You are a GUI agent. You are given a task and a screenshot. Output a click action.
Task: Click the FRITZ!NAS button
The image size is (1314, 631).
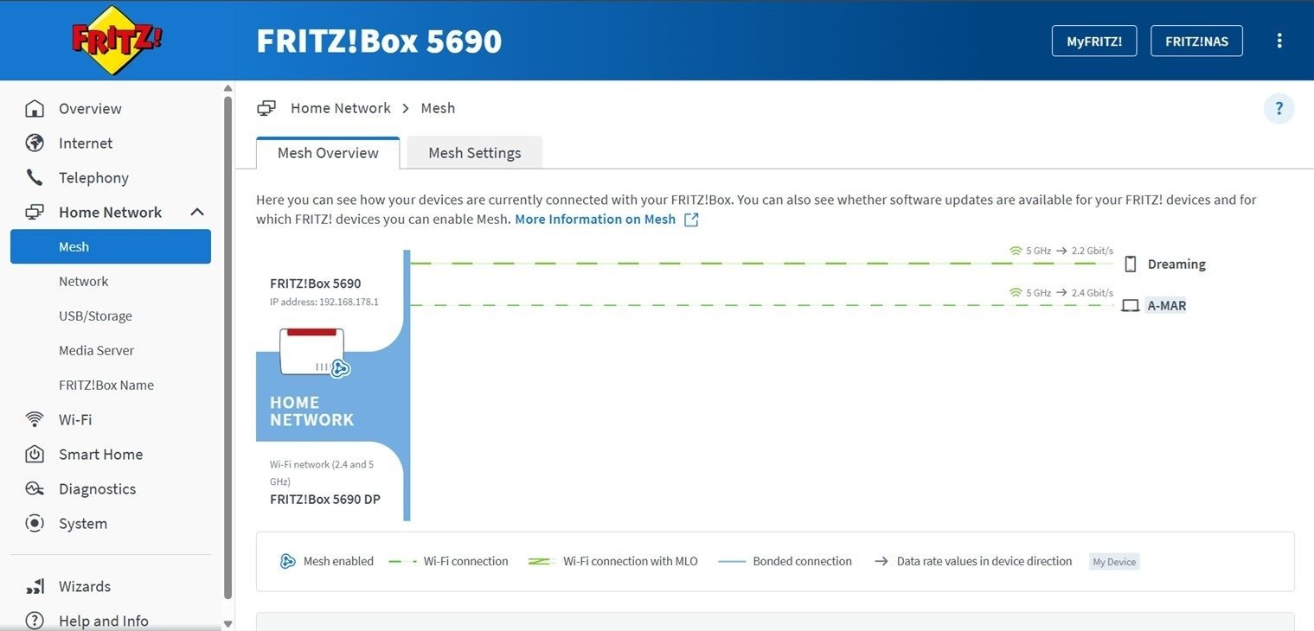point(1196,41)
